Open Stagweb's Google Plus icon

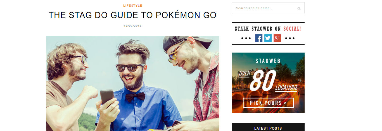coord(277,38)
